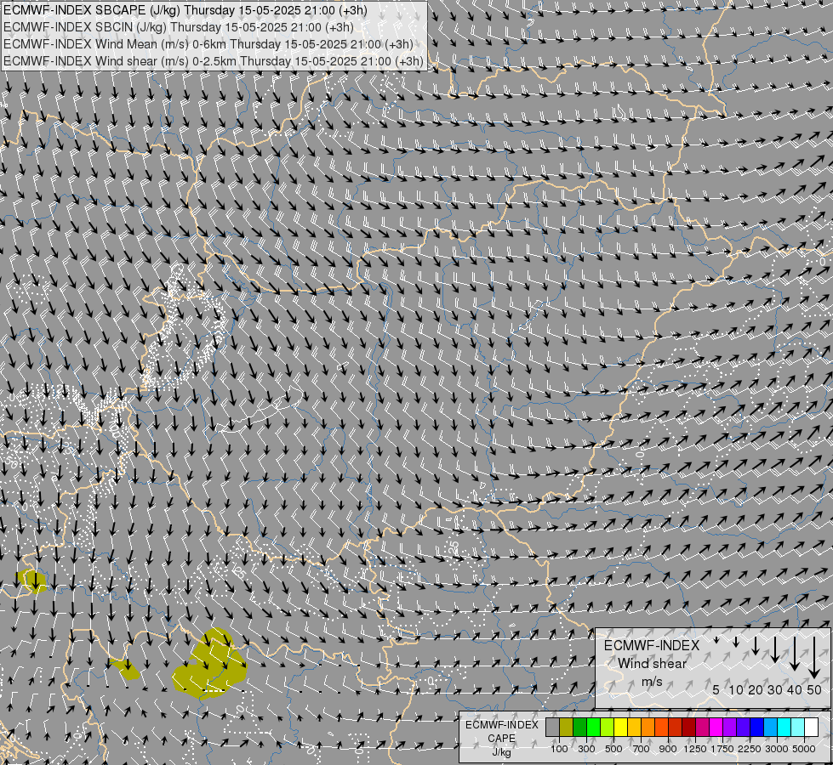
Task: Click the 1750 tick label on CAPE scale
Action: pos(722,749)
